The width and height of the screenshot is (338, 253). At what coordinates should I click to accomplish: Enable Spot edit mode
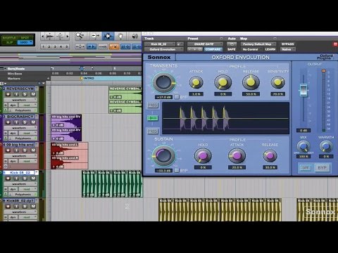click(x=25, y=37)
